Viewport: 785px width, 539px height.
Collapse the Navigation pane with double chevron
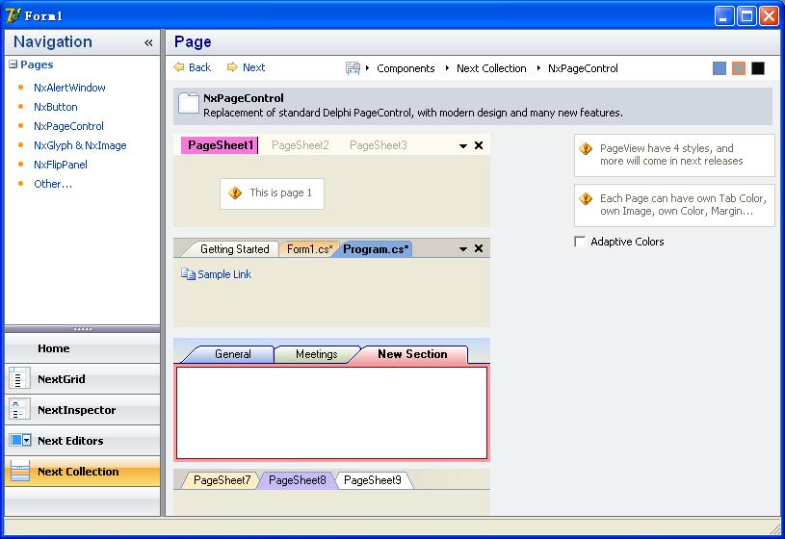(148, 43)
